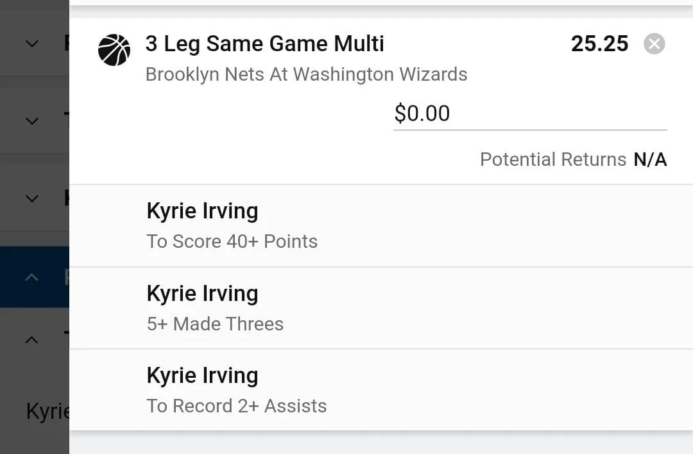Click the Kyrie Irving name above To Score 40+ Points
This screenshot has width=693, height=454.
202,211
